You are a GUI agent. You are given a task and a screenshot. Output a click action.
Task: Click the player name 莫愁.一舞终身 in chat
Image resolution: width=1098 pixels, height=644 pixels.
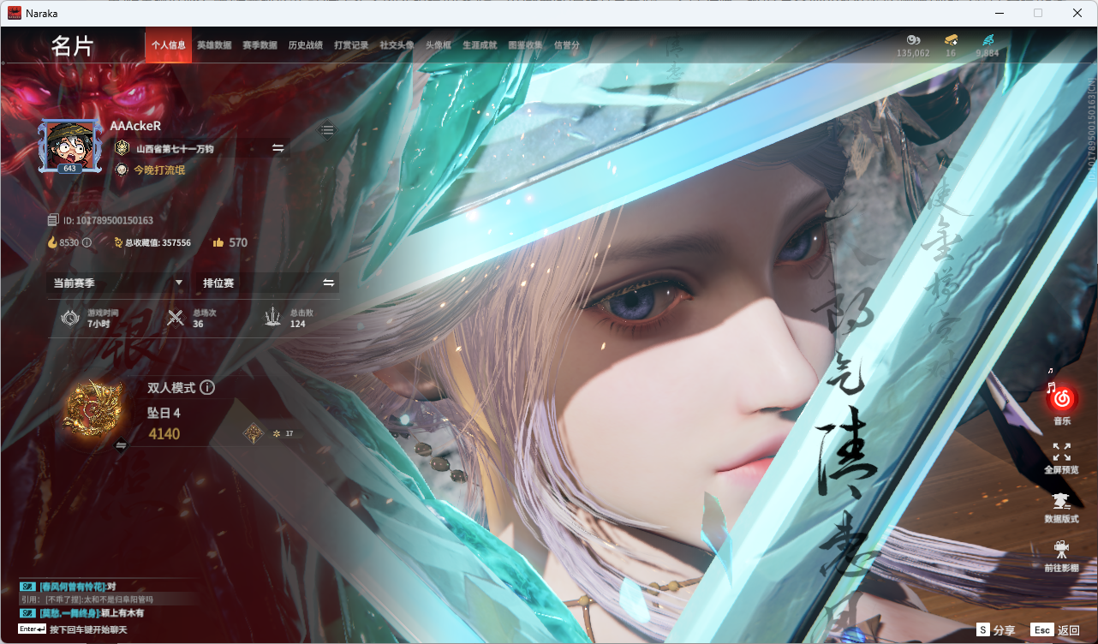[x=69, y=613]
